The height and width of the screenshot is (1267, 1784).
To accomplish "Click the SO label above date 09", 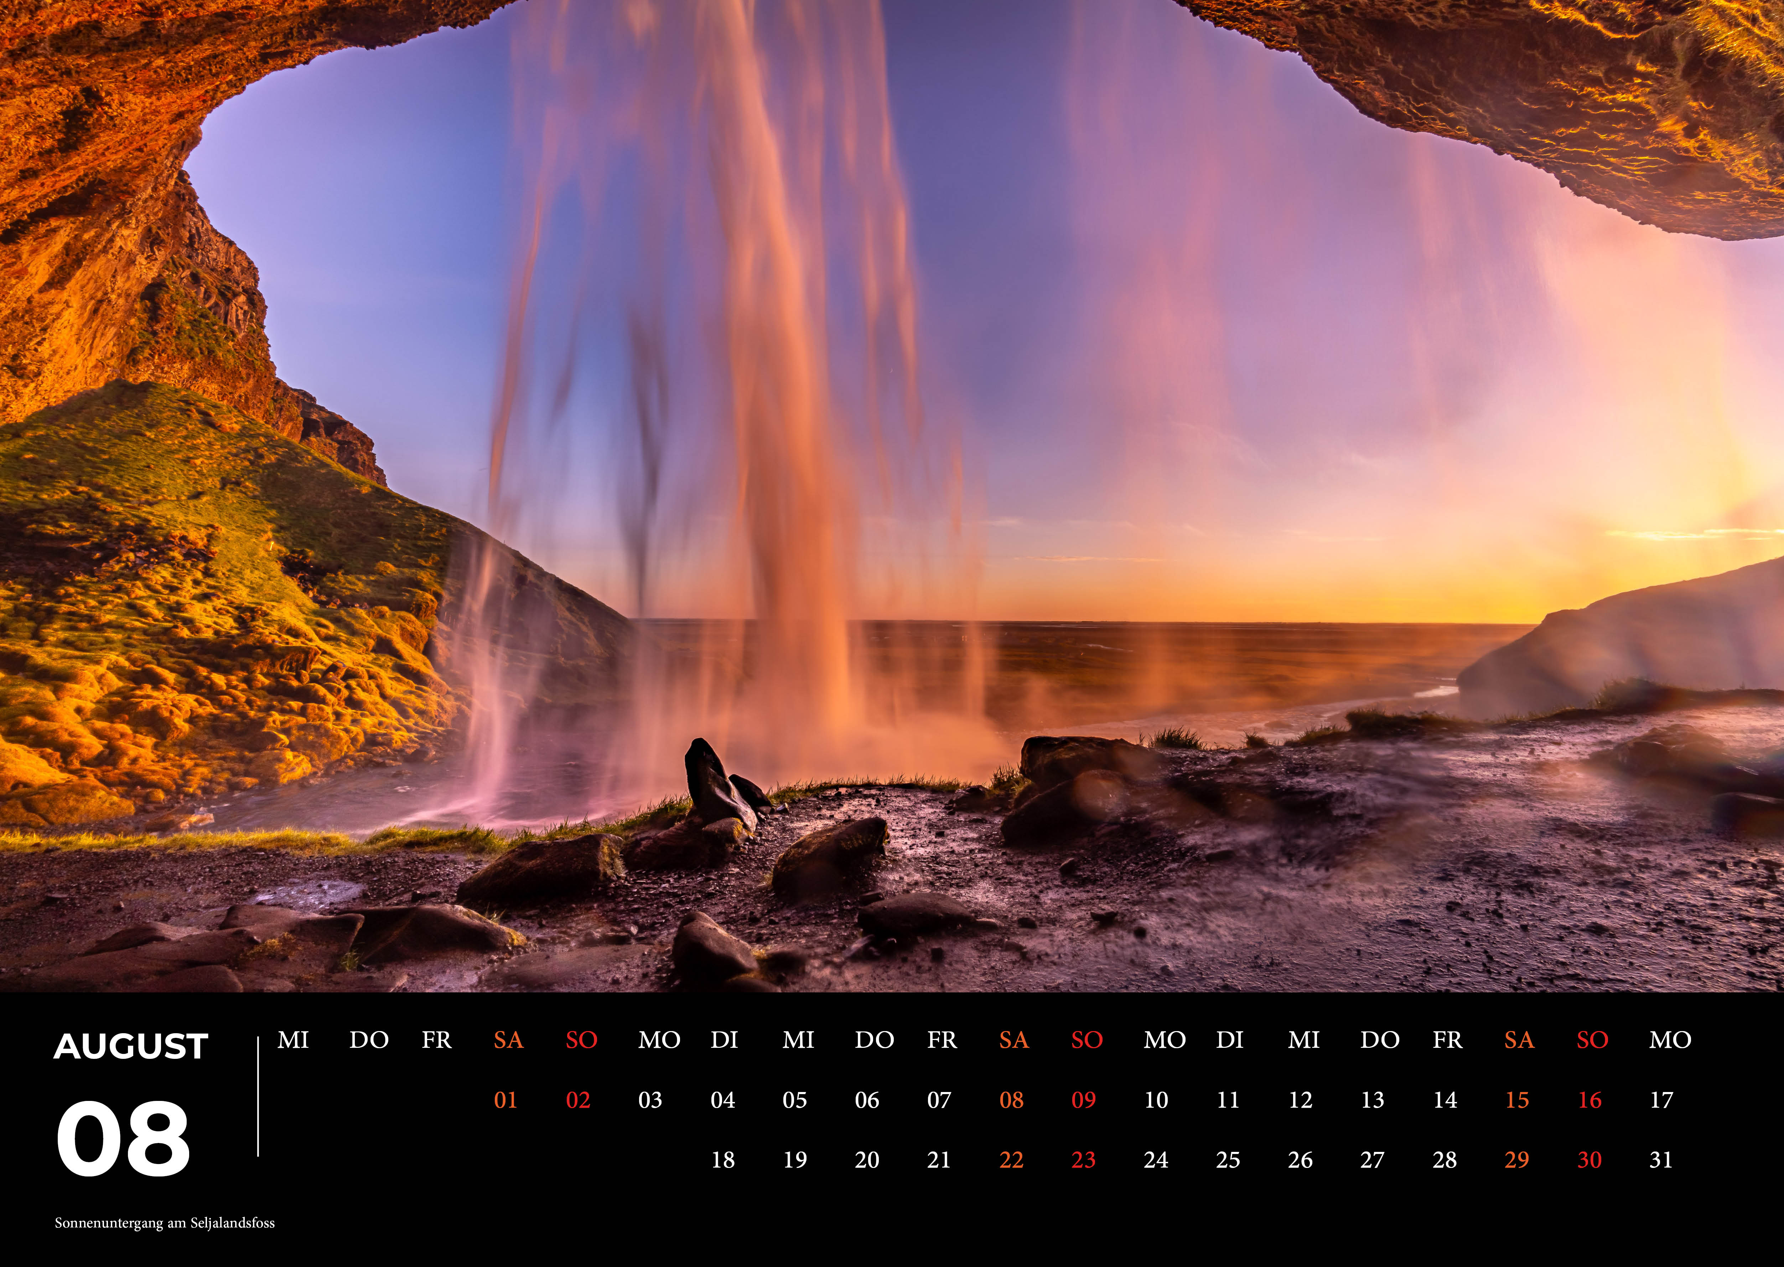I will [1086, 1040].
